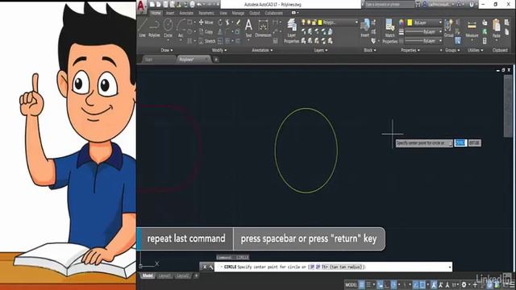This screenshot has height=290, width=516.
Task: Select the Erase tool
Action: coord(238,23)
